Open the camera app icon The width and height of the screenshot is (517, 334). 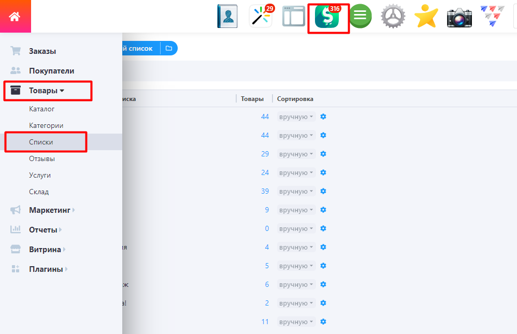(x=459, y=17)
